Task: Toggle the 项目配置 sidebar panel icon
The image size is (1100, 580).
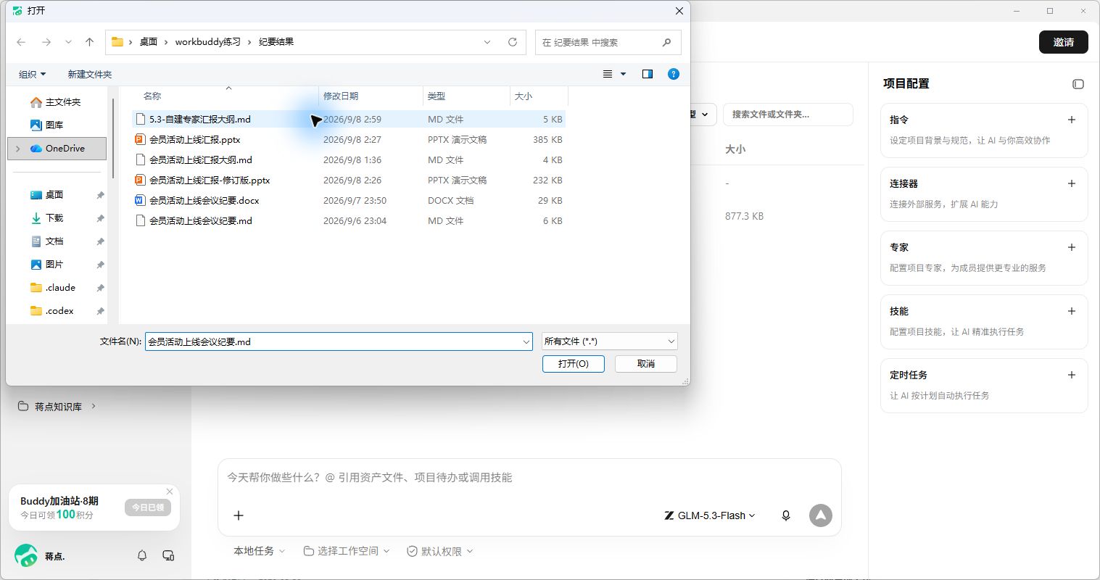Action: click(x=1078, y=84)
